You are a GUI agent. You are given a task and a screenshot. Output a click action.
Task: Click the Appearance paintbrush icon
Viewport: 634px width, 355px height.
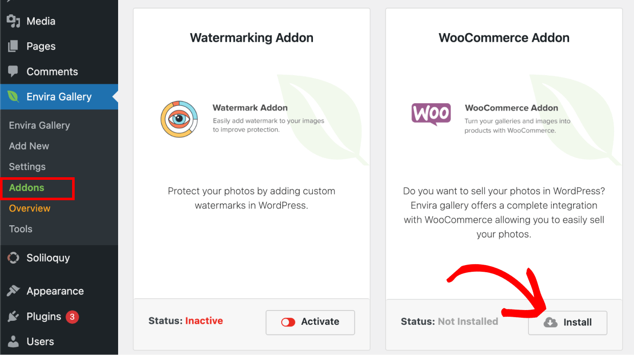click(x=13, y=291)
